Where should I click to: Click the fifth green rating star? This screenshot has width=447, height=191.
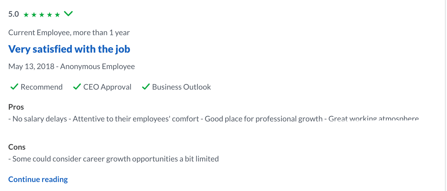pos(57,15)
